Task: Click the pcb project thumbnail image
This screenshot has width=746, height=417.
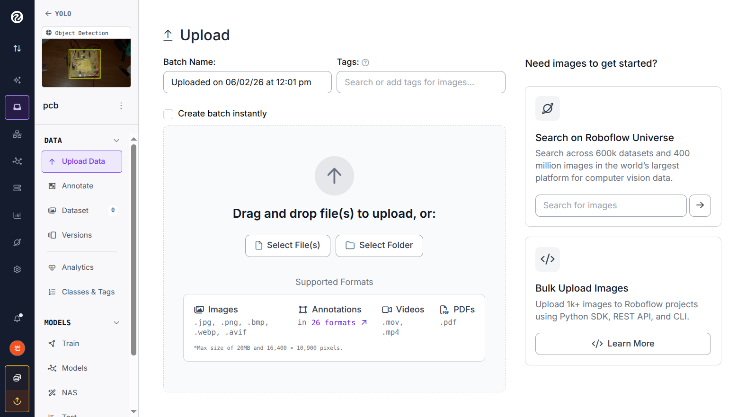Action: click(x=86, y=63)
